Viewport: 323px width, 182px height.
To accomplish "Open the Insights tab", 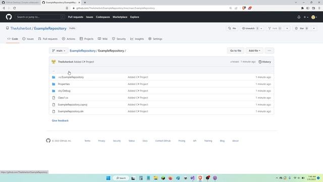I will pyautogui.click(x=137, y=39).
